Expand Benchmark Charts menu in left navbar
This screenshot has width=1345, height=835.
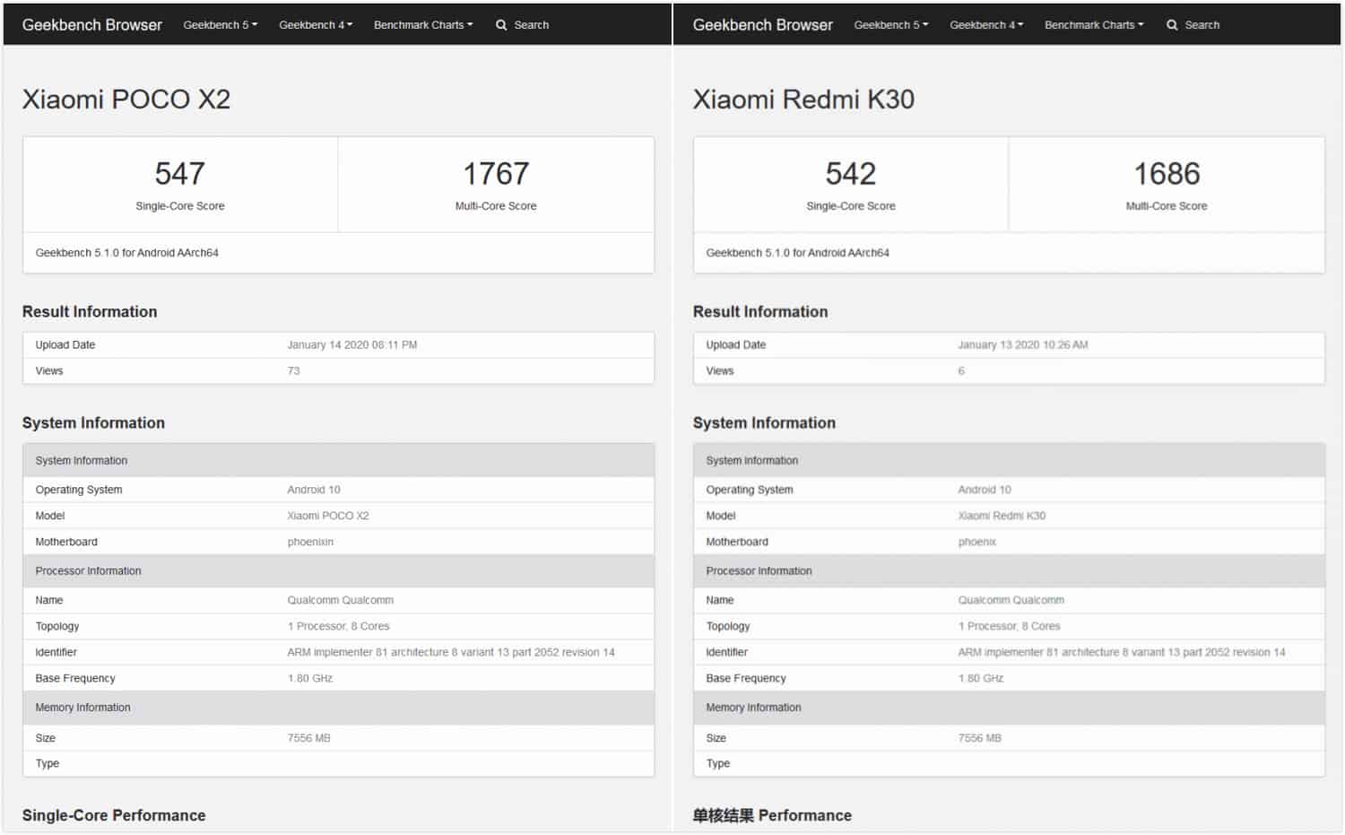coord(423,25)
